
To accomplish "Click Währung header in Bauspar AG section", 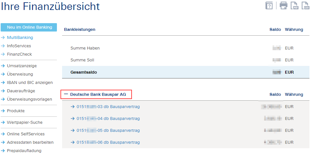I will point(294,95).
